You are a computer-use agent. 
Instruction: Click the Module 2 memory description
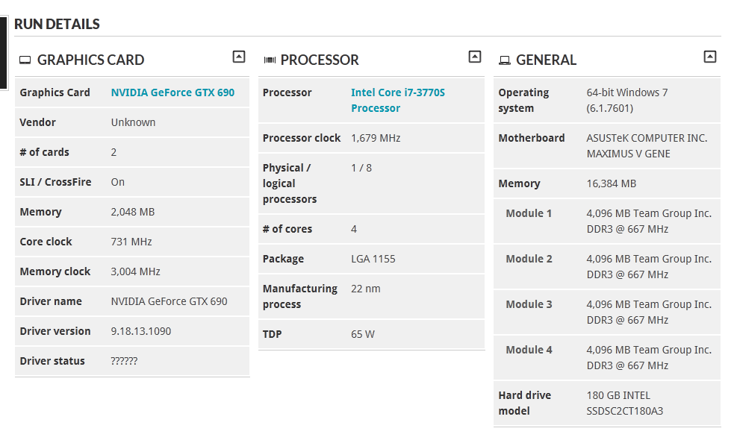point(649,266)
